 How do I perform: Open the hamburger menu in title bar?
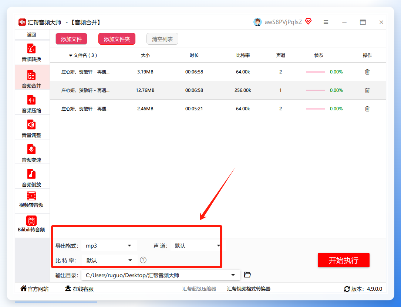tap(326, 22)
